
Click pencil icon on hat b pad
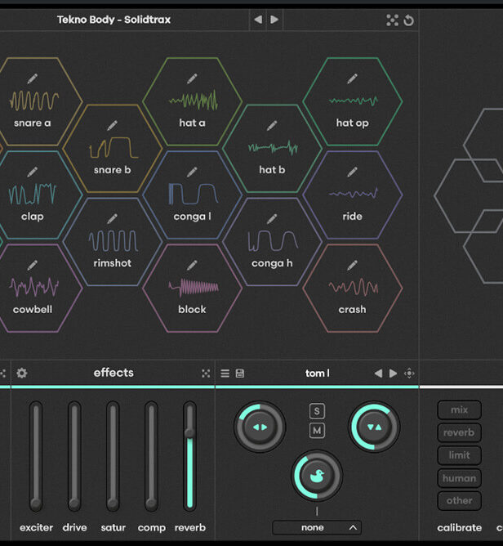click(x=272, y=125)
